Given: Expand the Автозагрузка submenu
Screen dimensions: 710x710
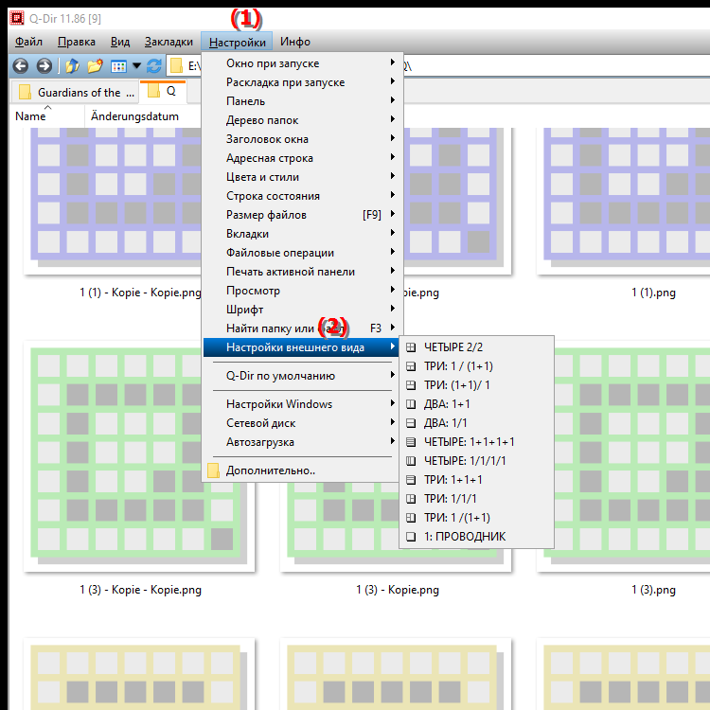Looking at the screenshot, I should (x=301, y=442).
